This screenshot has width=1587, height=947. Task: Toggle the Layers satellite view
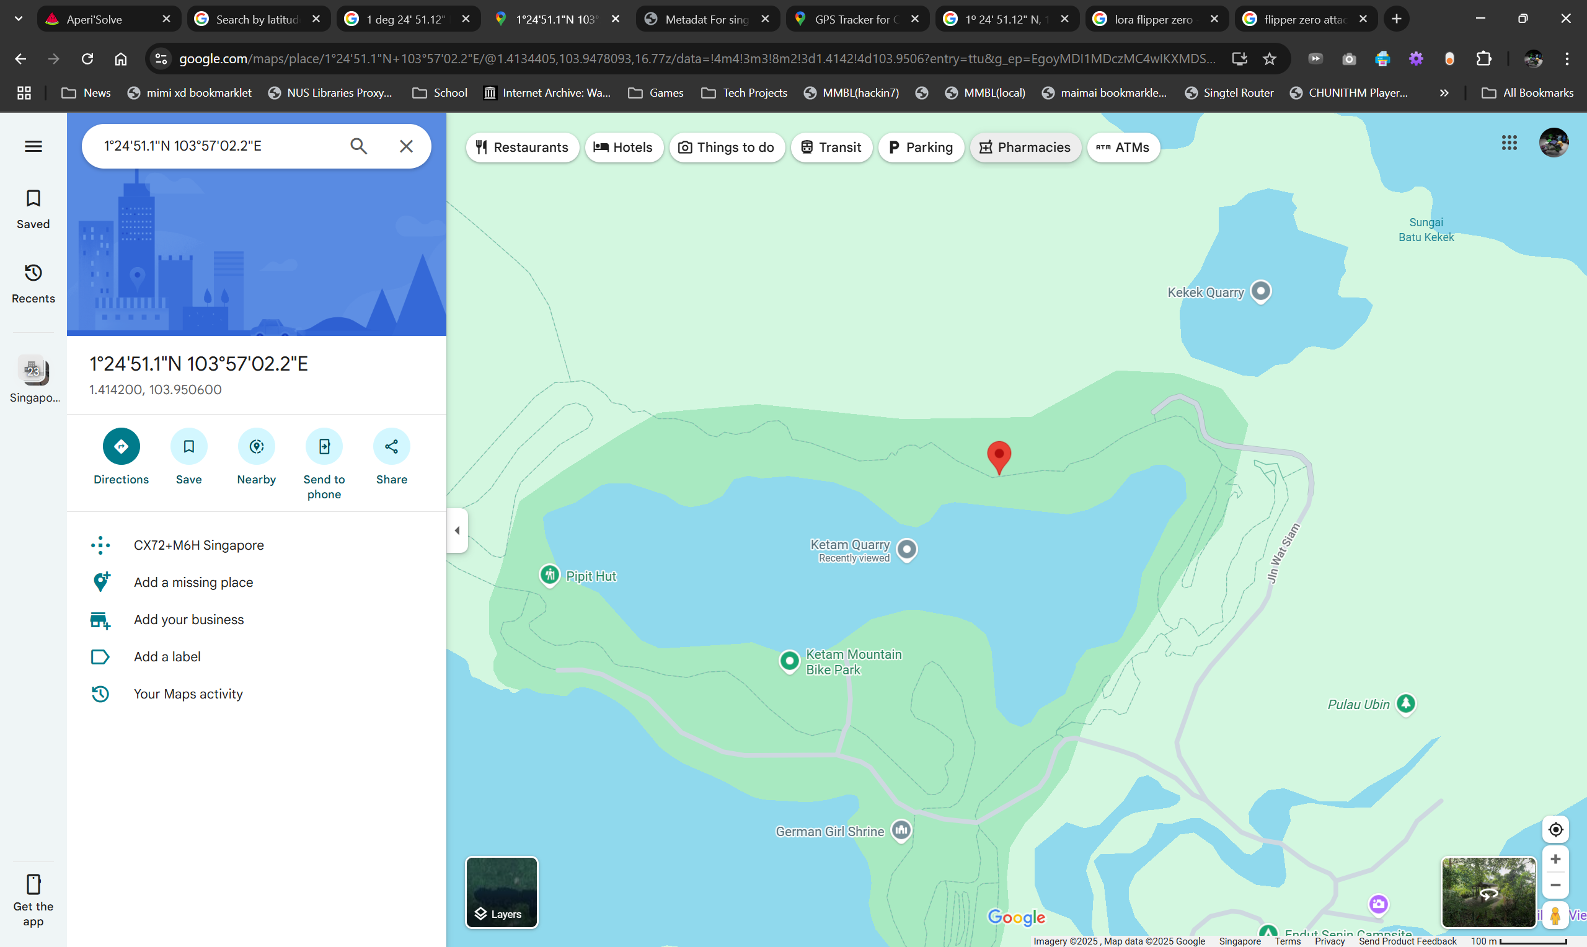[x=501, y=891]
